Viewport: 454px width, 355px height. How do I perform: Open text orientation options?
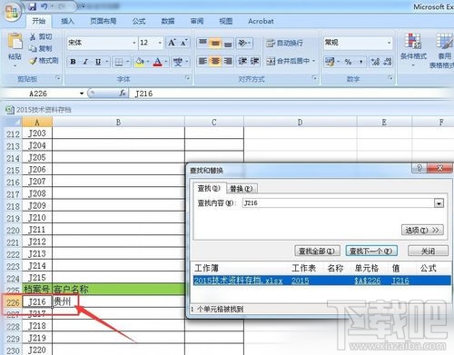point(243,43)
